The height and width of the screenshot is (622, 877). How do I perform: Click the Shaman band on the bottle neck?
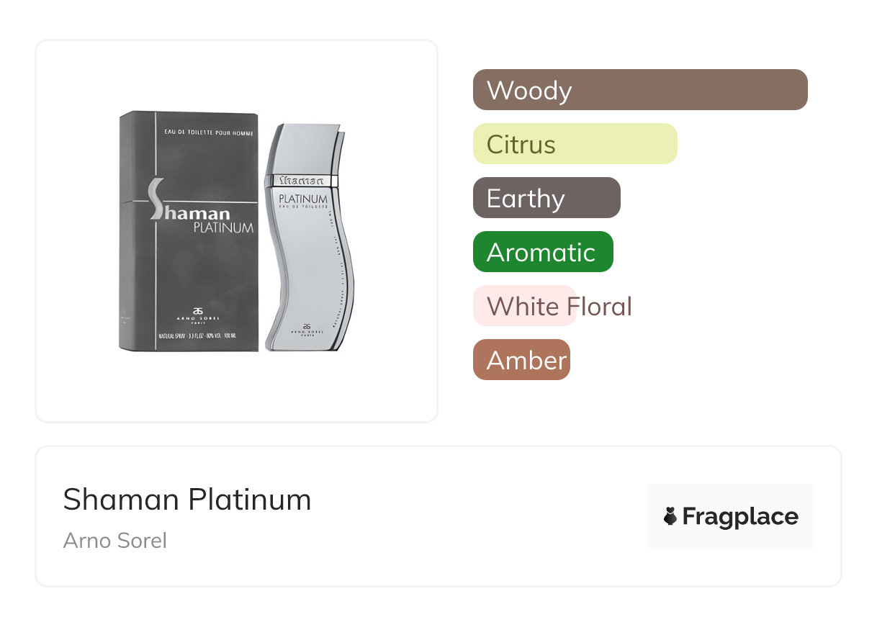[x=301, y=181]
